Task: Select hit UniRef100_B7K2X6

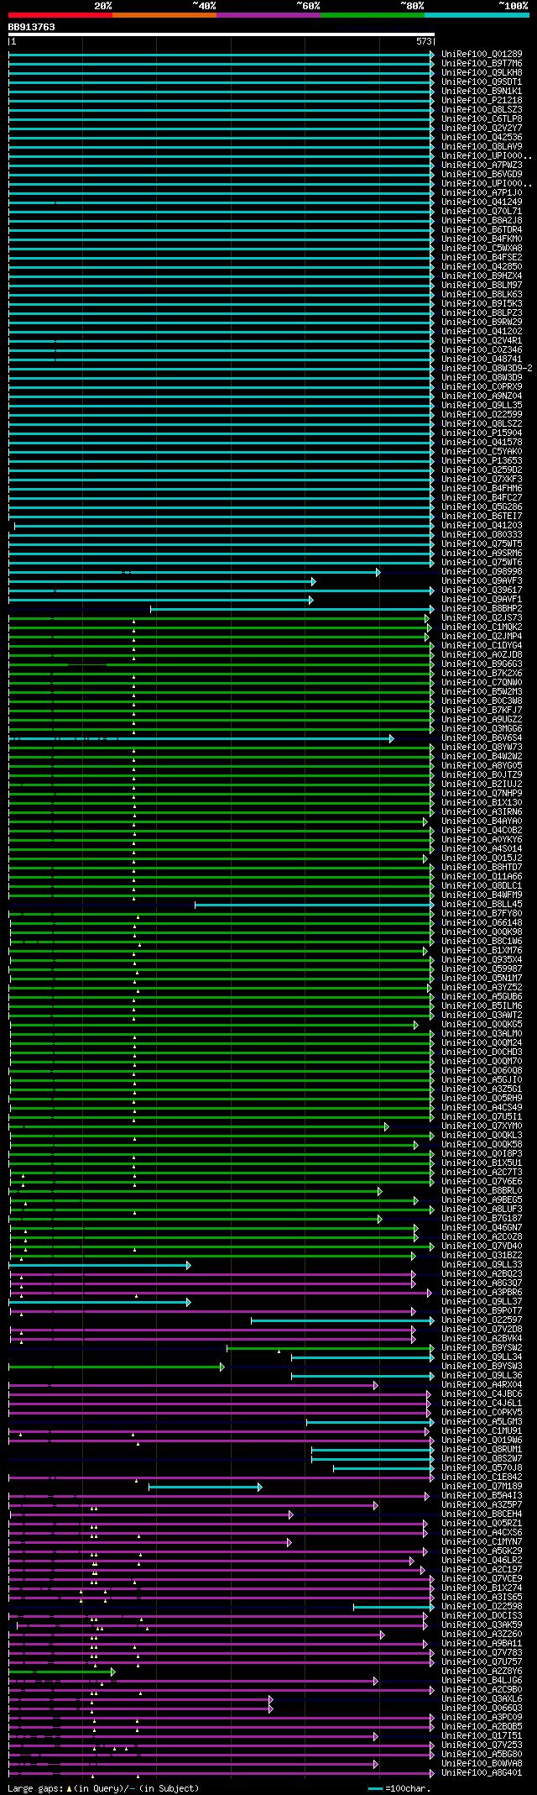Action: (482, 673)
